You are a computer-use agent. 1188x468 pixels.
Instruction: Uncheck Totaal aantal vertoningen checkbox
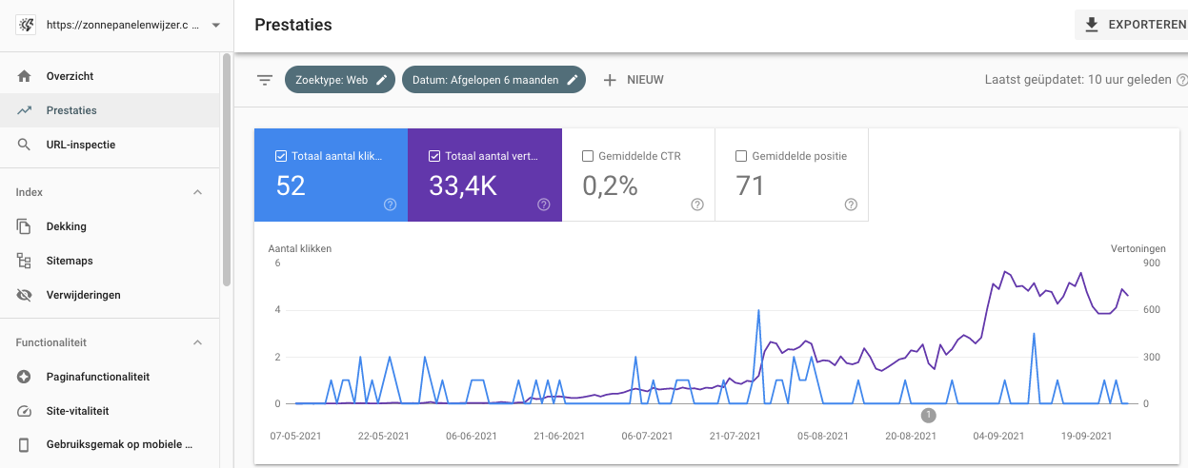pyautogui.click(x=434, y=156)
